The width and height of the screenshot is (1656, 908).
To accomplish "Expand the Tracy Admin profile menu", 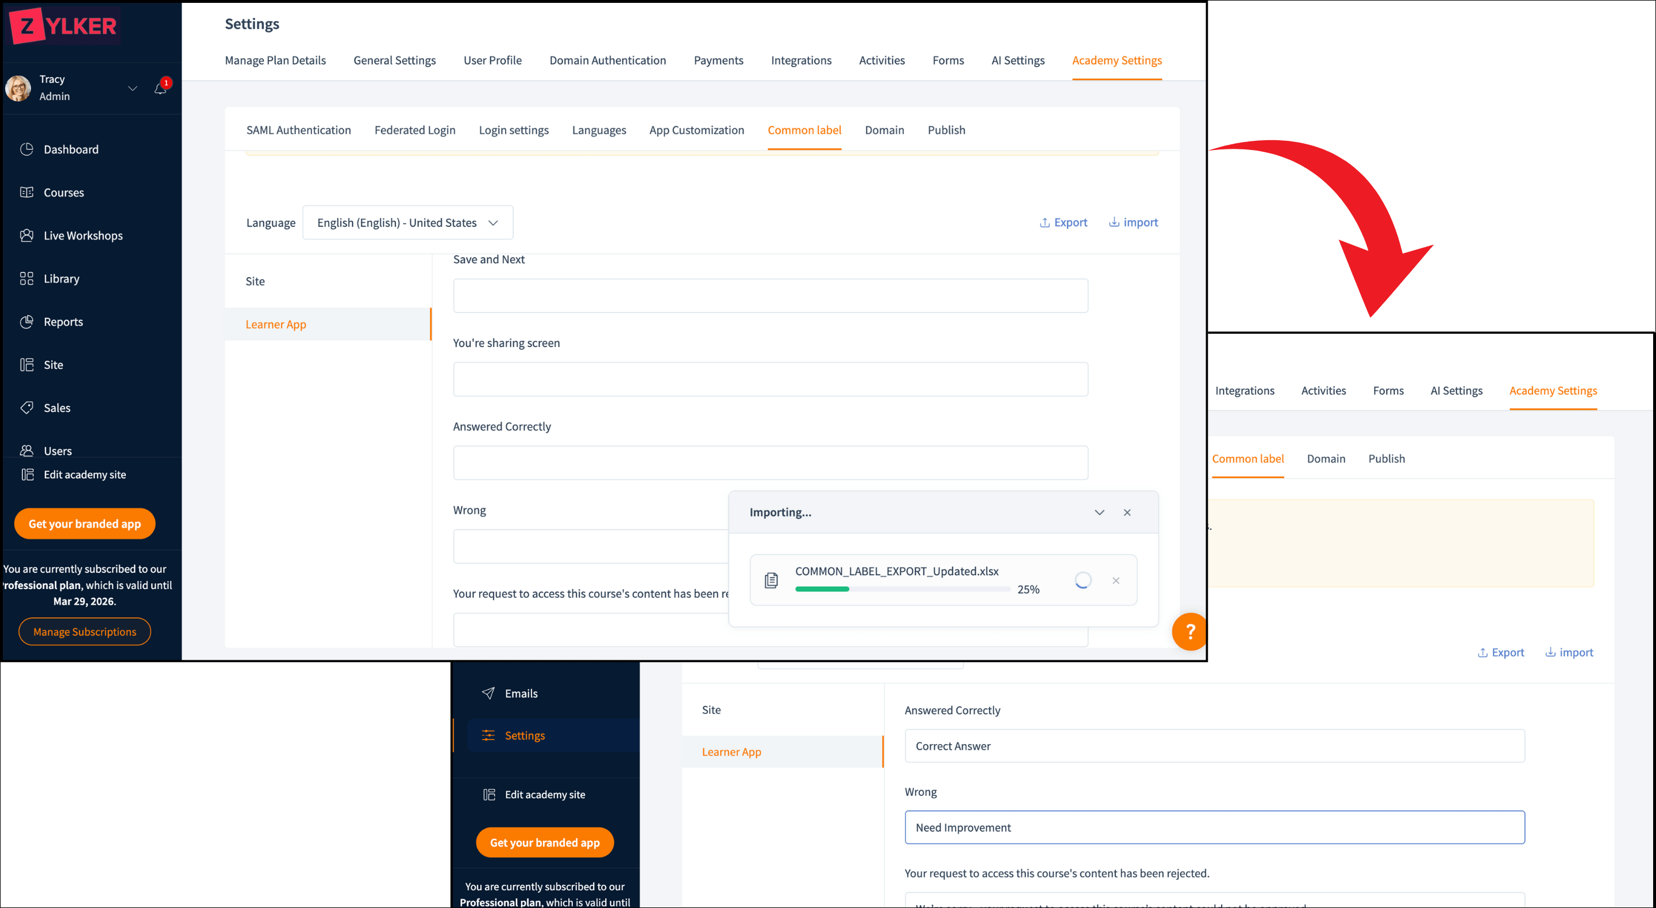I will coord(132,88).
